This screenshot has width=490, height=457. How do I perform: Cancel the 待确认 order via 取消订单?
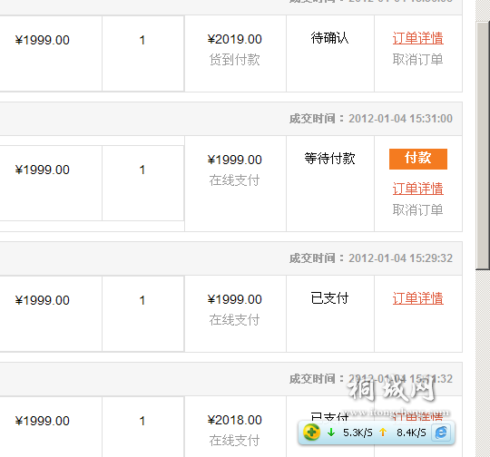tap(417, 59)
